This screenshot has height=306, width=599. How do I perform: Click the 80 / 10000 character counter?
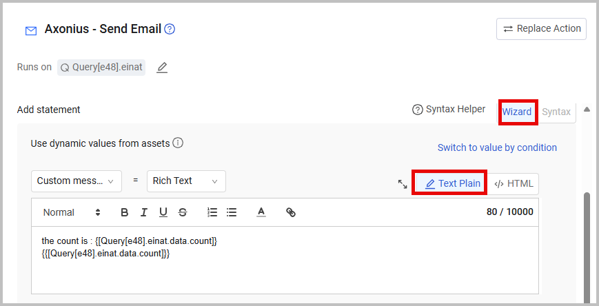[x=509, y=212]
